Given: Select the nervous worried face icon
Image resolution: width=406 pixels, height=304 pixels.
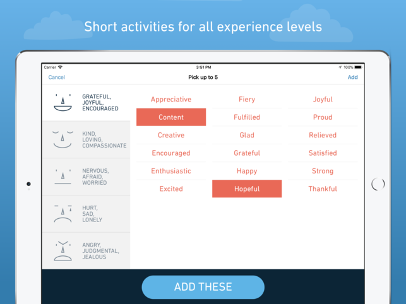Looking at the screenshot, I should pos(62,177).
